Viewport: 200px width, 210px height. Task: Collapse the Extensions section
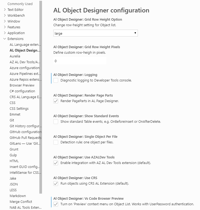[5, 39]
